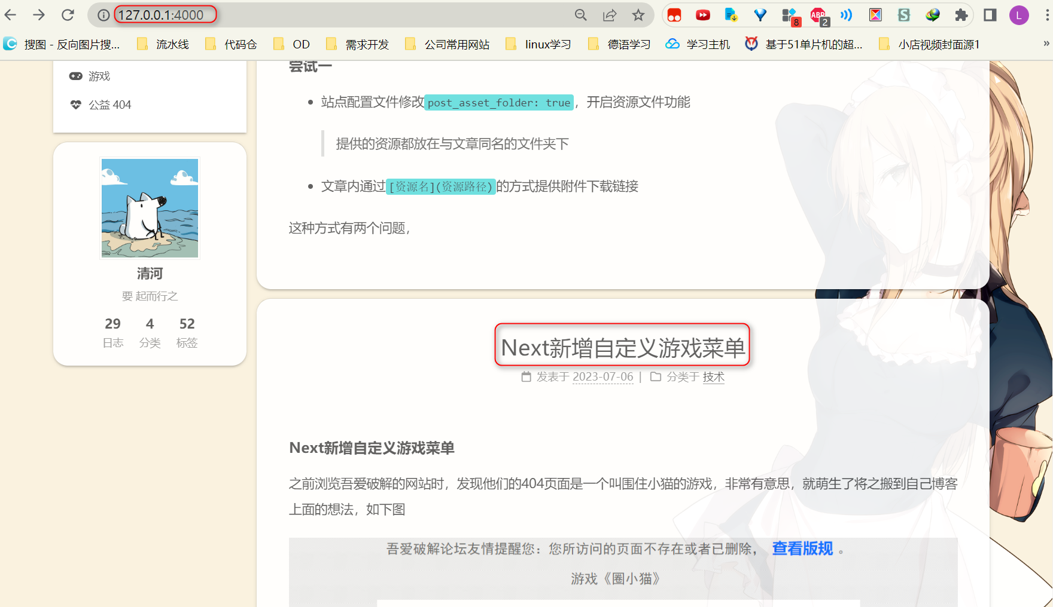Open the 游戏 sidebar menu item
Viewport: 1053px width, 607px height.
coord(90,76)
